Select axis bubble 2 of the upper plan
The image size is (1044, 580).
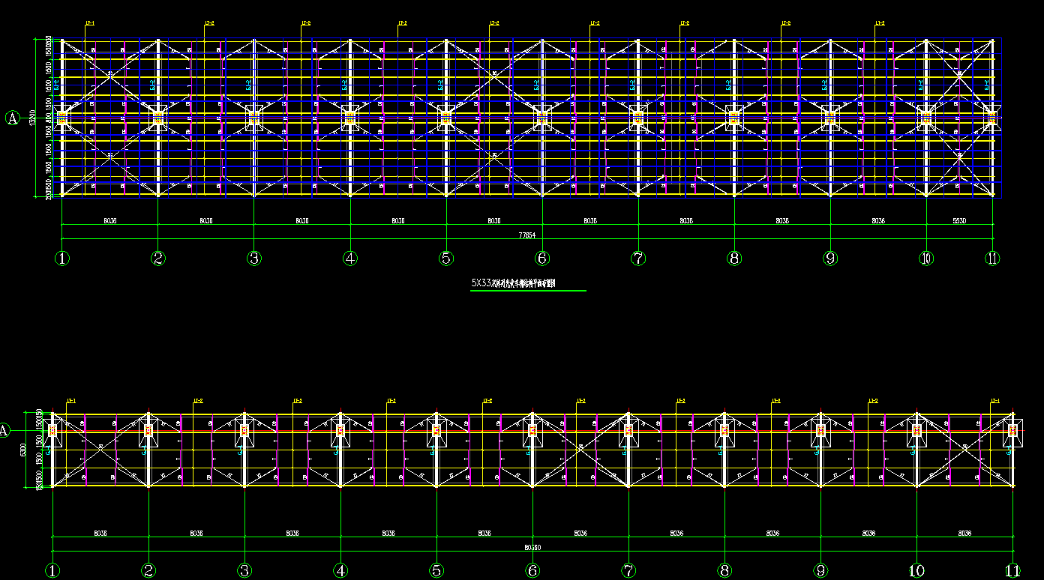click(x=158, y=259)
